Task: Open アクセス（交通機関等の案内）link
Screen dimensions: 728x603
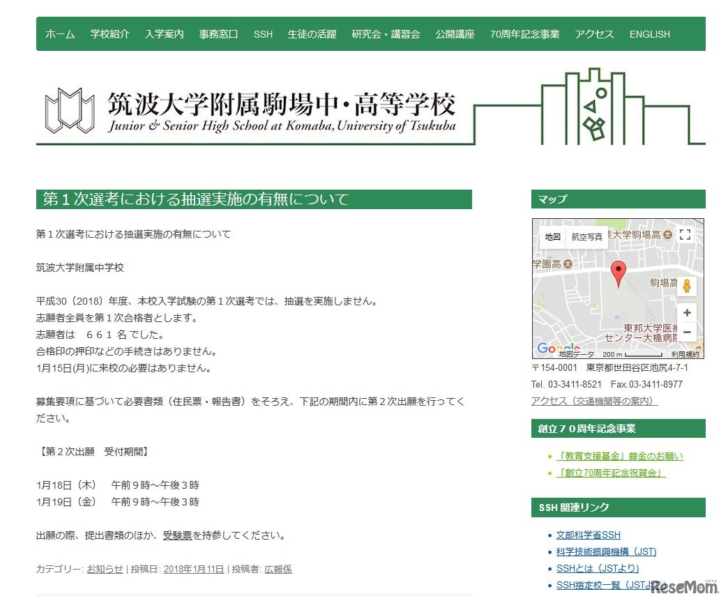Action: coord(594,401)
